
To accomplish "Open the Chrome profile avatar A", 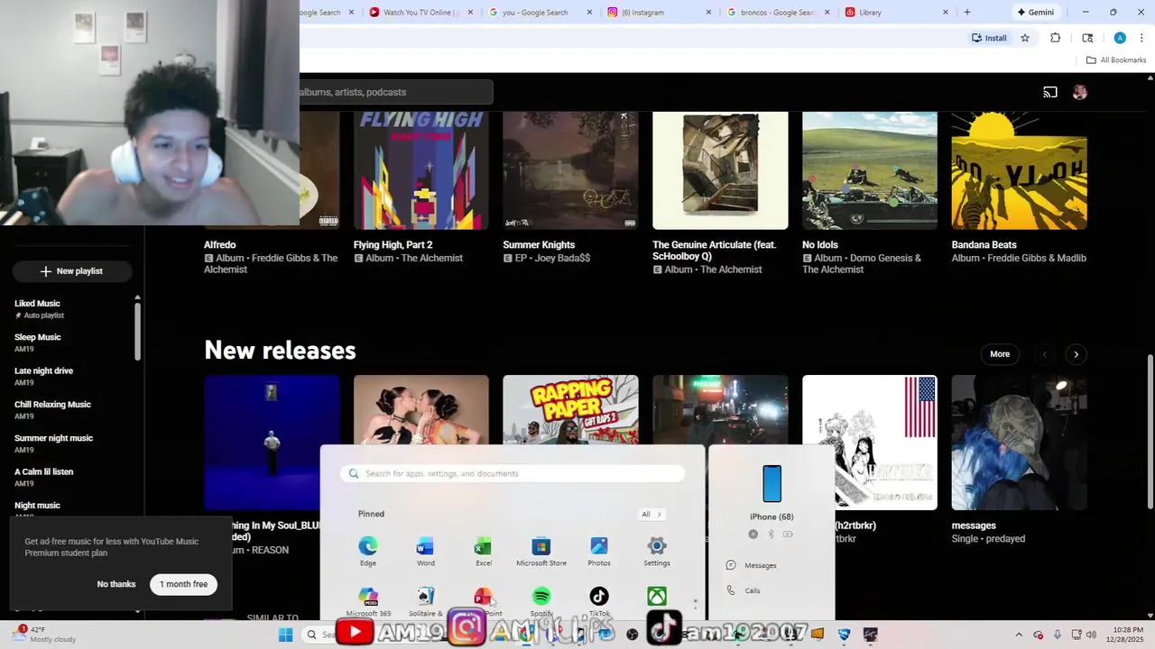I will [1120, 38].
